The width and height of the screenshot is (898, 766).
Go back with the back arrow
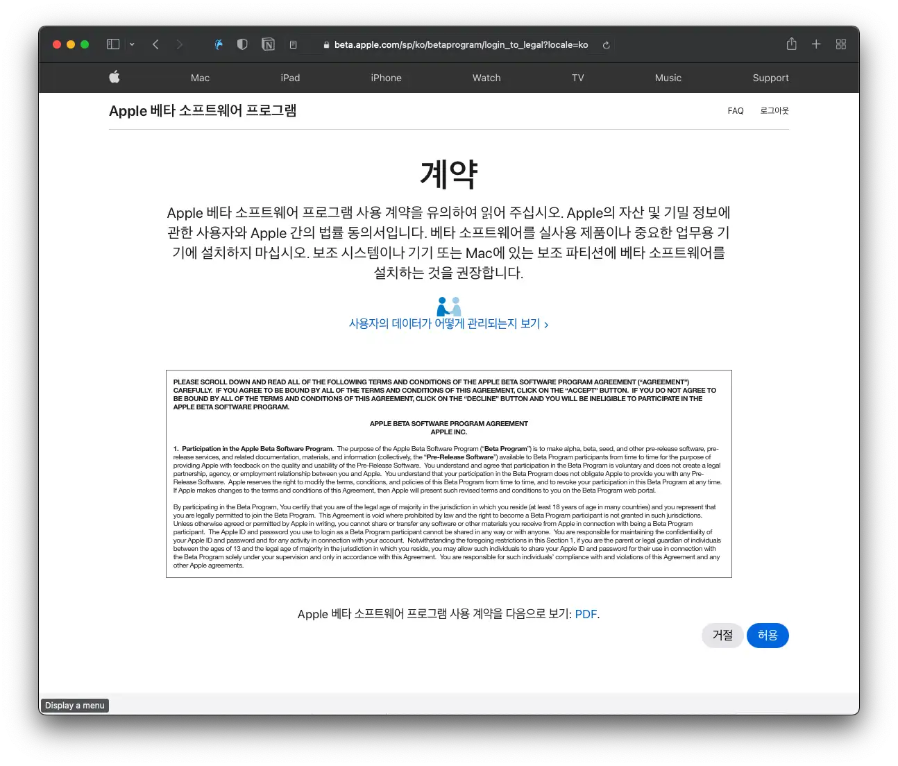(155, 44)
